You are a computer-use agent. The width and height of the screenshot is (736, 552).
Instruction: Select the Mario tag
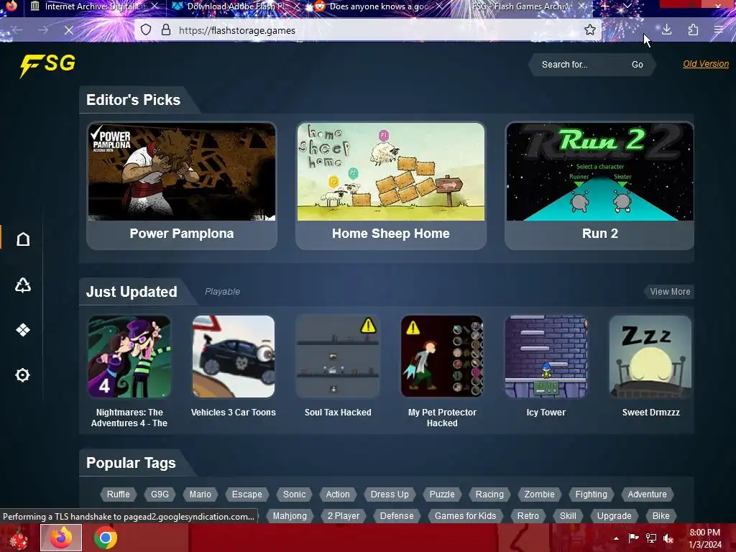pyautogui.click(x=201, y=494)
